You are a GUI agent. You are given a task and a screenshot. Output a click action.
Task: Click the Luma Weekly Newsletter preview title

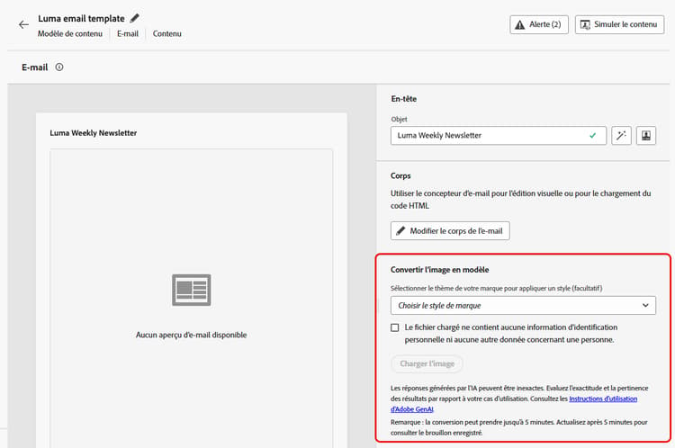[x=94, y=133]
